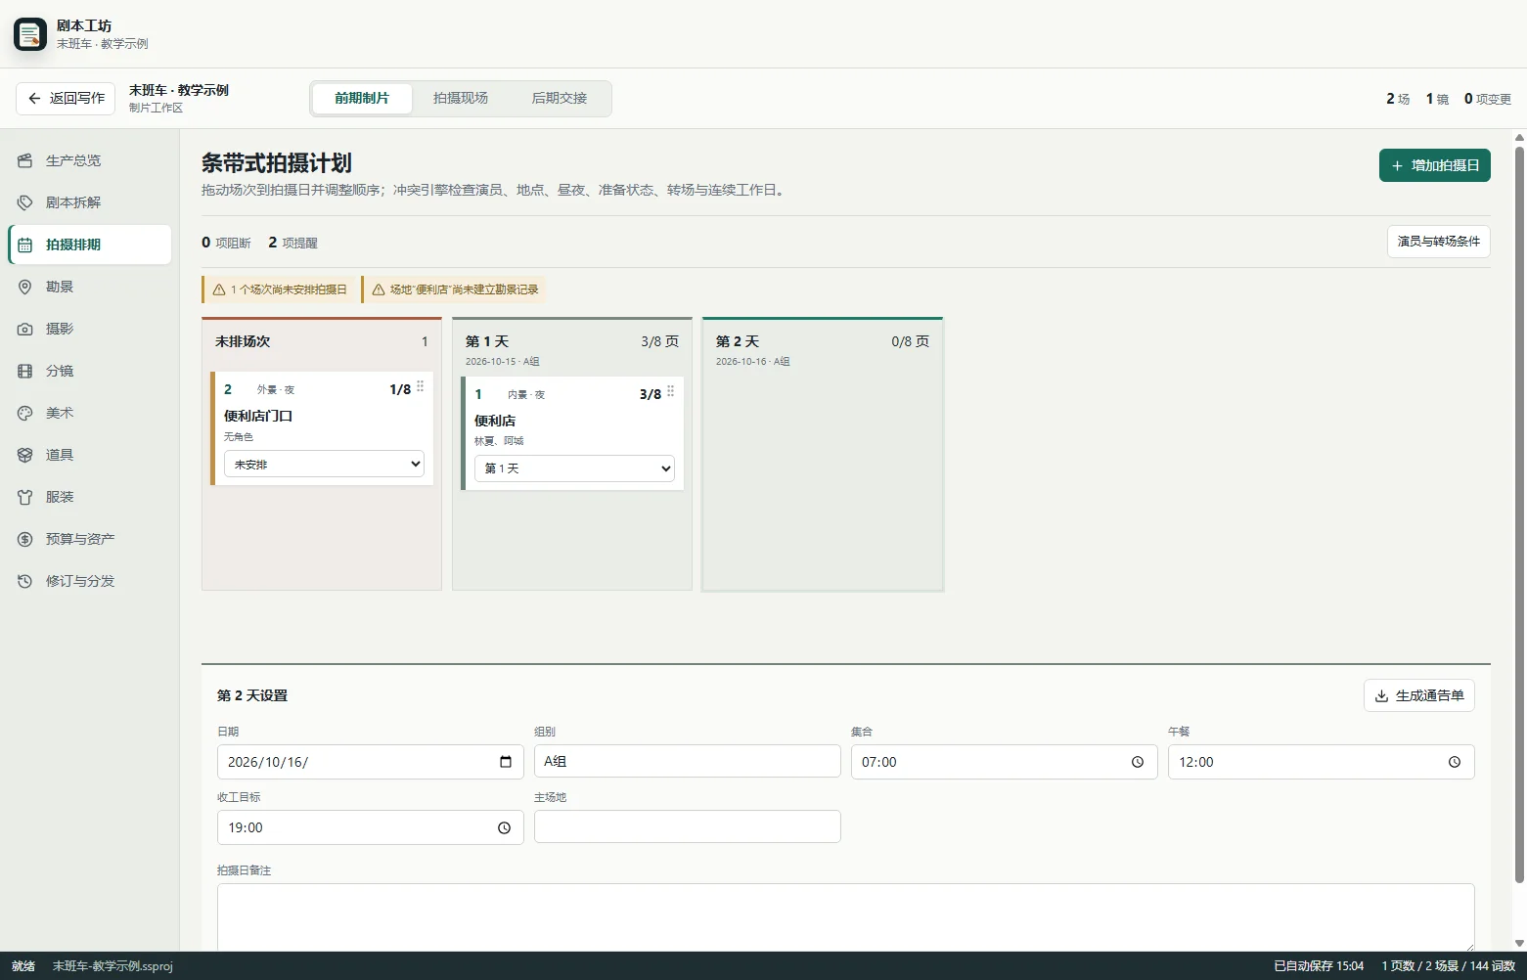
Task: Click 增加拍摄日 button
Action: coord(1435,165)
